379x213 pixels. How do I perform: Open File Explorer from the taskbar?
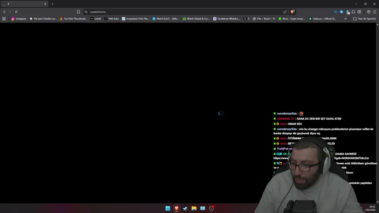[x=194, y=208]
